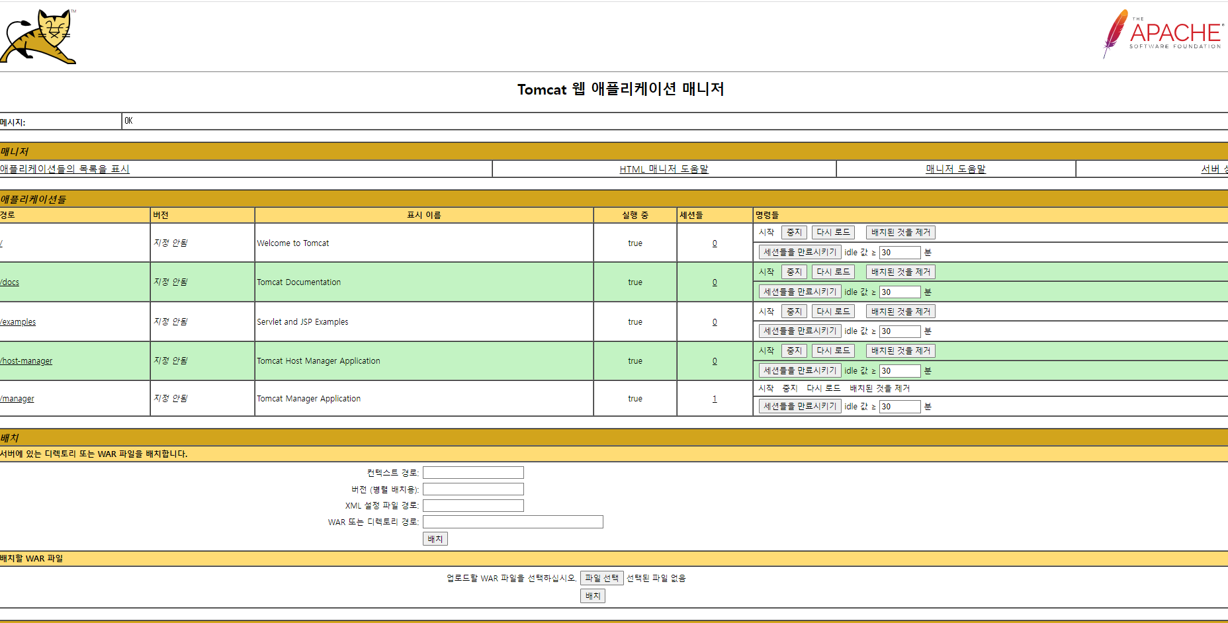
Task: Open the / root path link
Action: pos(1,243)
